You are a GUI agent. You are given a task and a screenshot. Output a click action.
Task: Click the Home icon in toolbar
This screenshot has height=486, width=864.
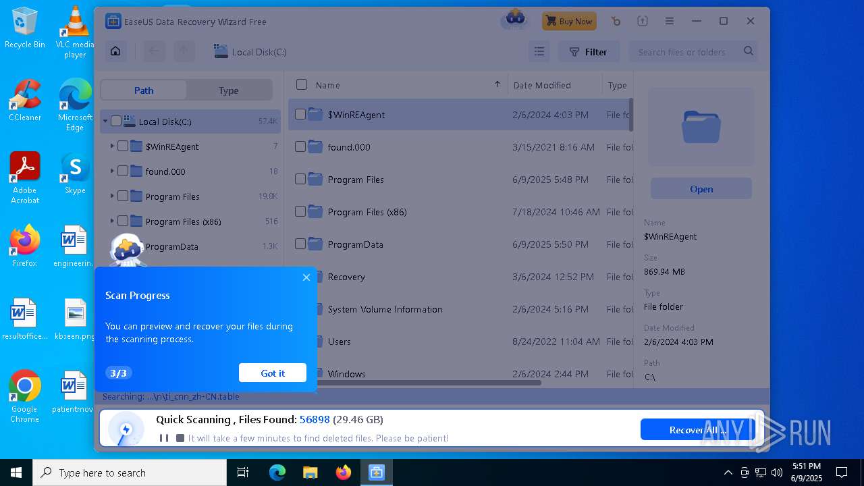115,51
